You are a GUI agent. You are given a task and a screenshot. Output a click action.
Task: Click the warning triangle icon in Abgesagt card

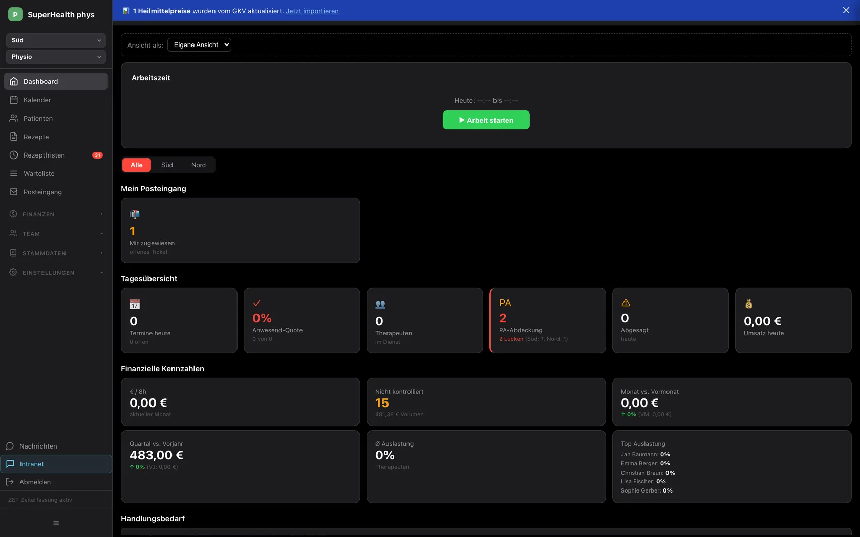[626, 303]
